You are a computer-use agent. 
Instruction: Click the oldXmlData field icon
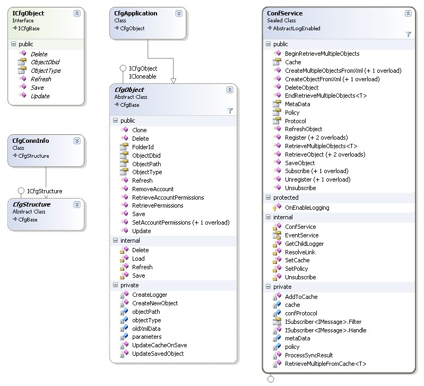[124, 328]
